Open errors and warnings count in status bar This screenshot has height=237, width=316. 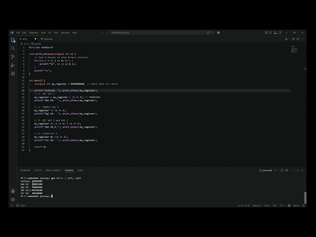(21, 205)
